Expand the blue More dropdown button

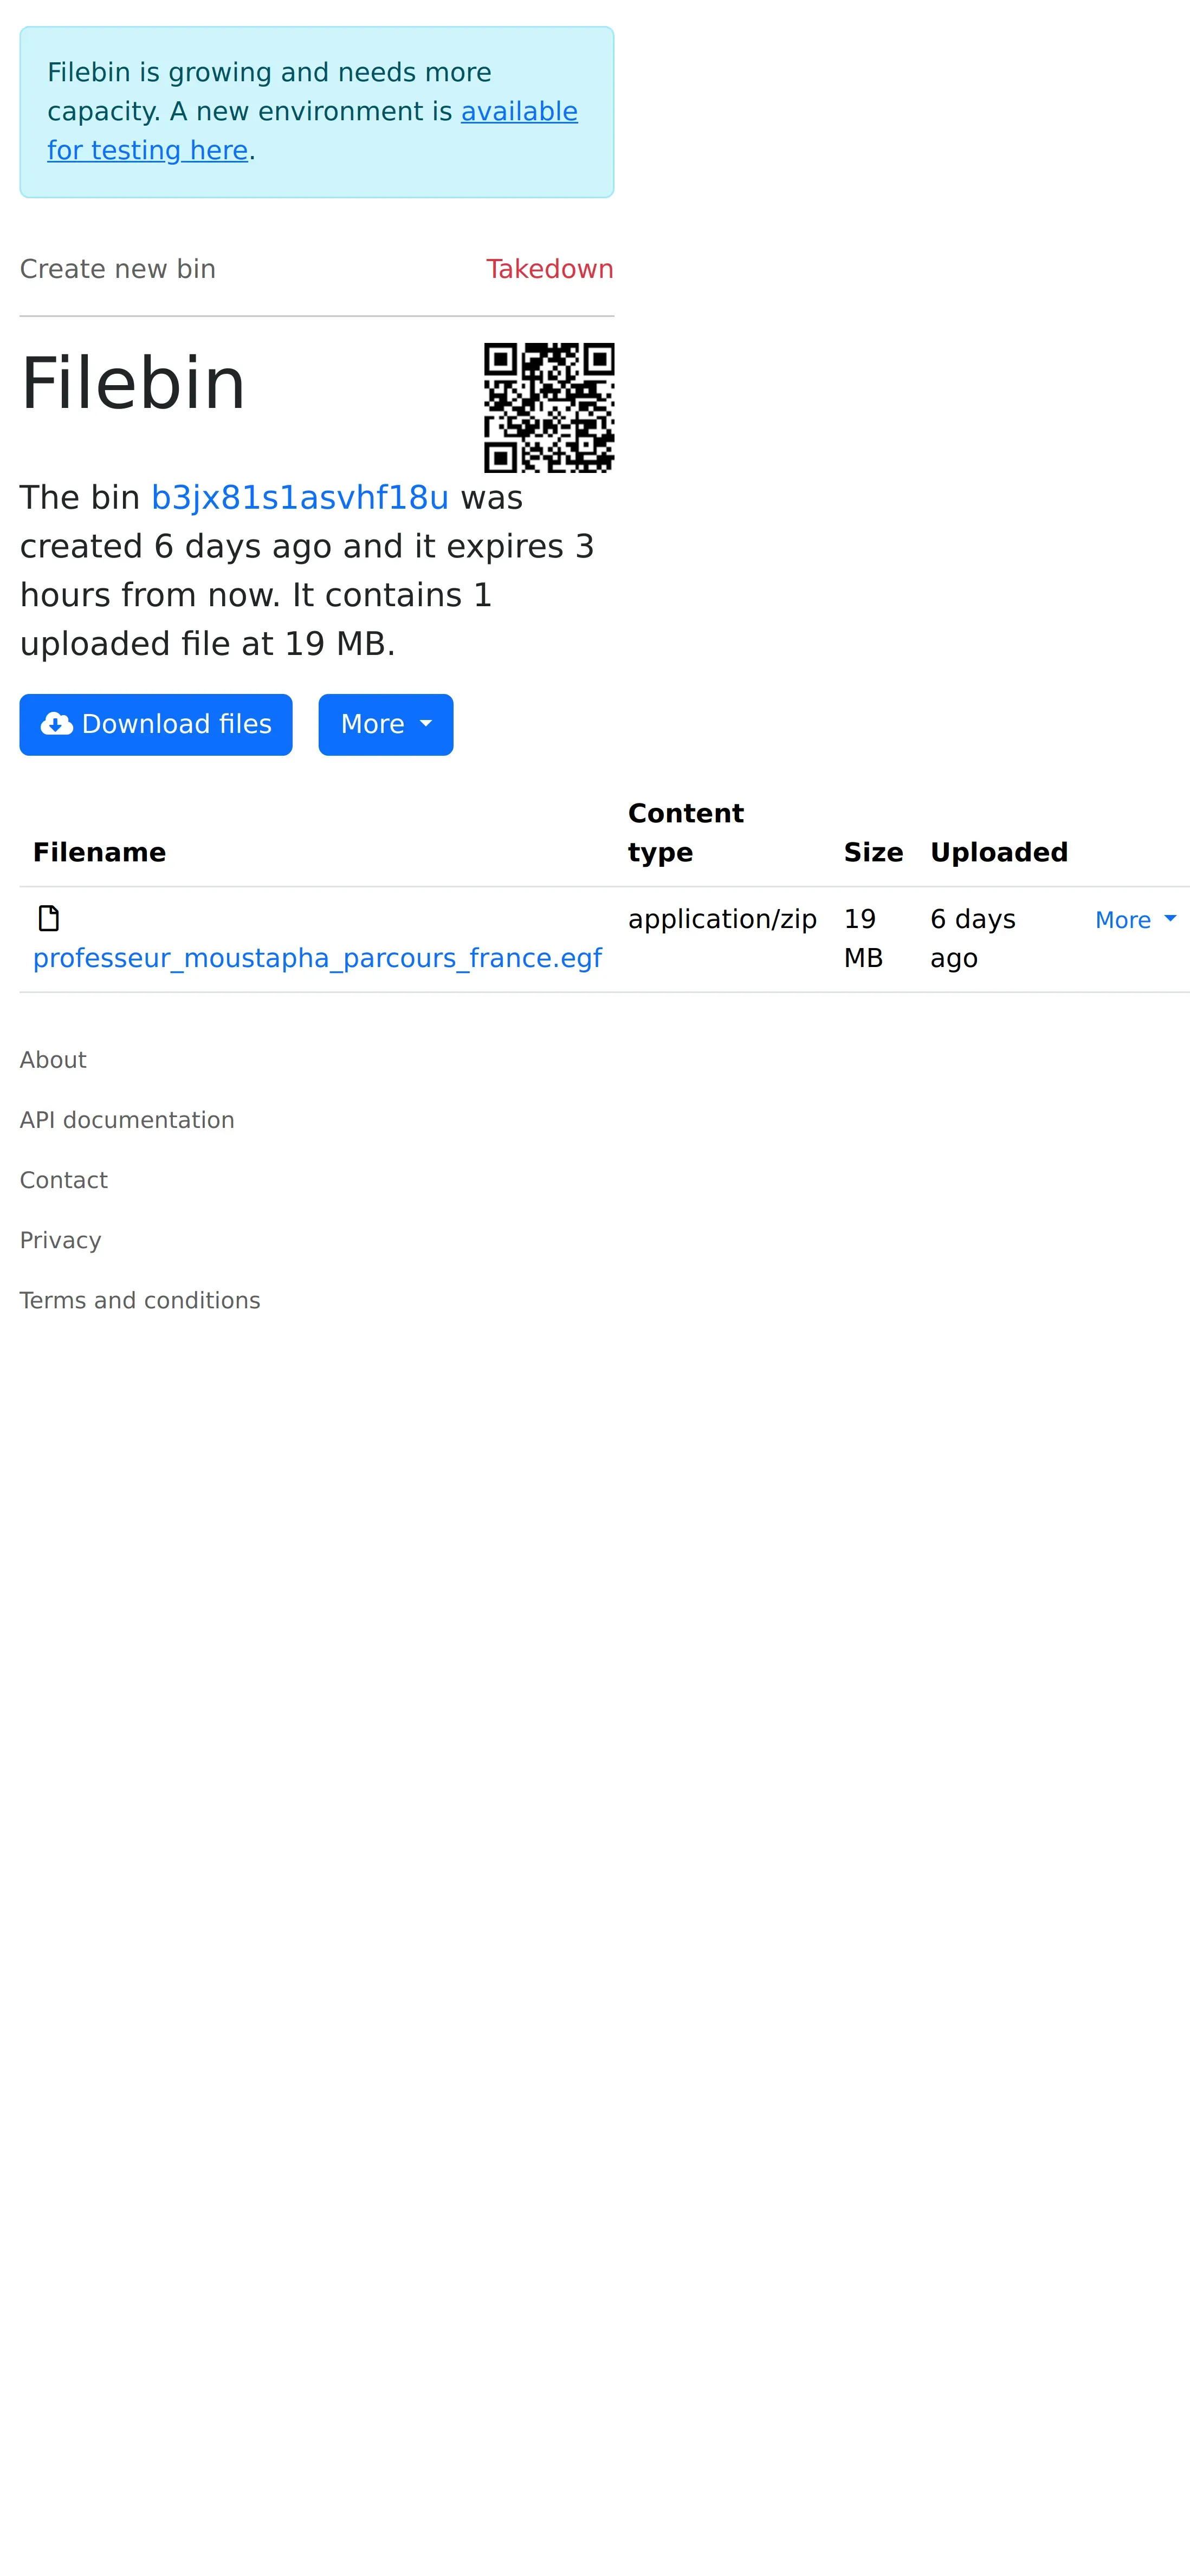coord(385,724)
